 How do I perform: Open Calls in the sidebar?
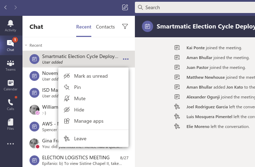pos(11,105)
